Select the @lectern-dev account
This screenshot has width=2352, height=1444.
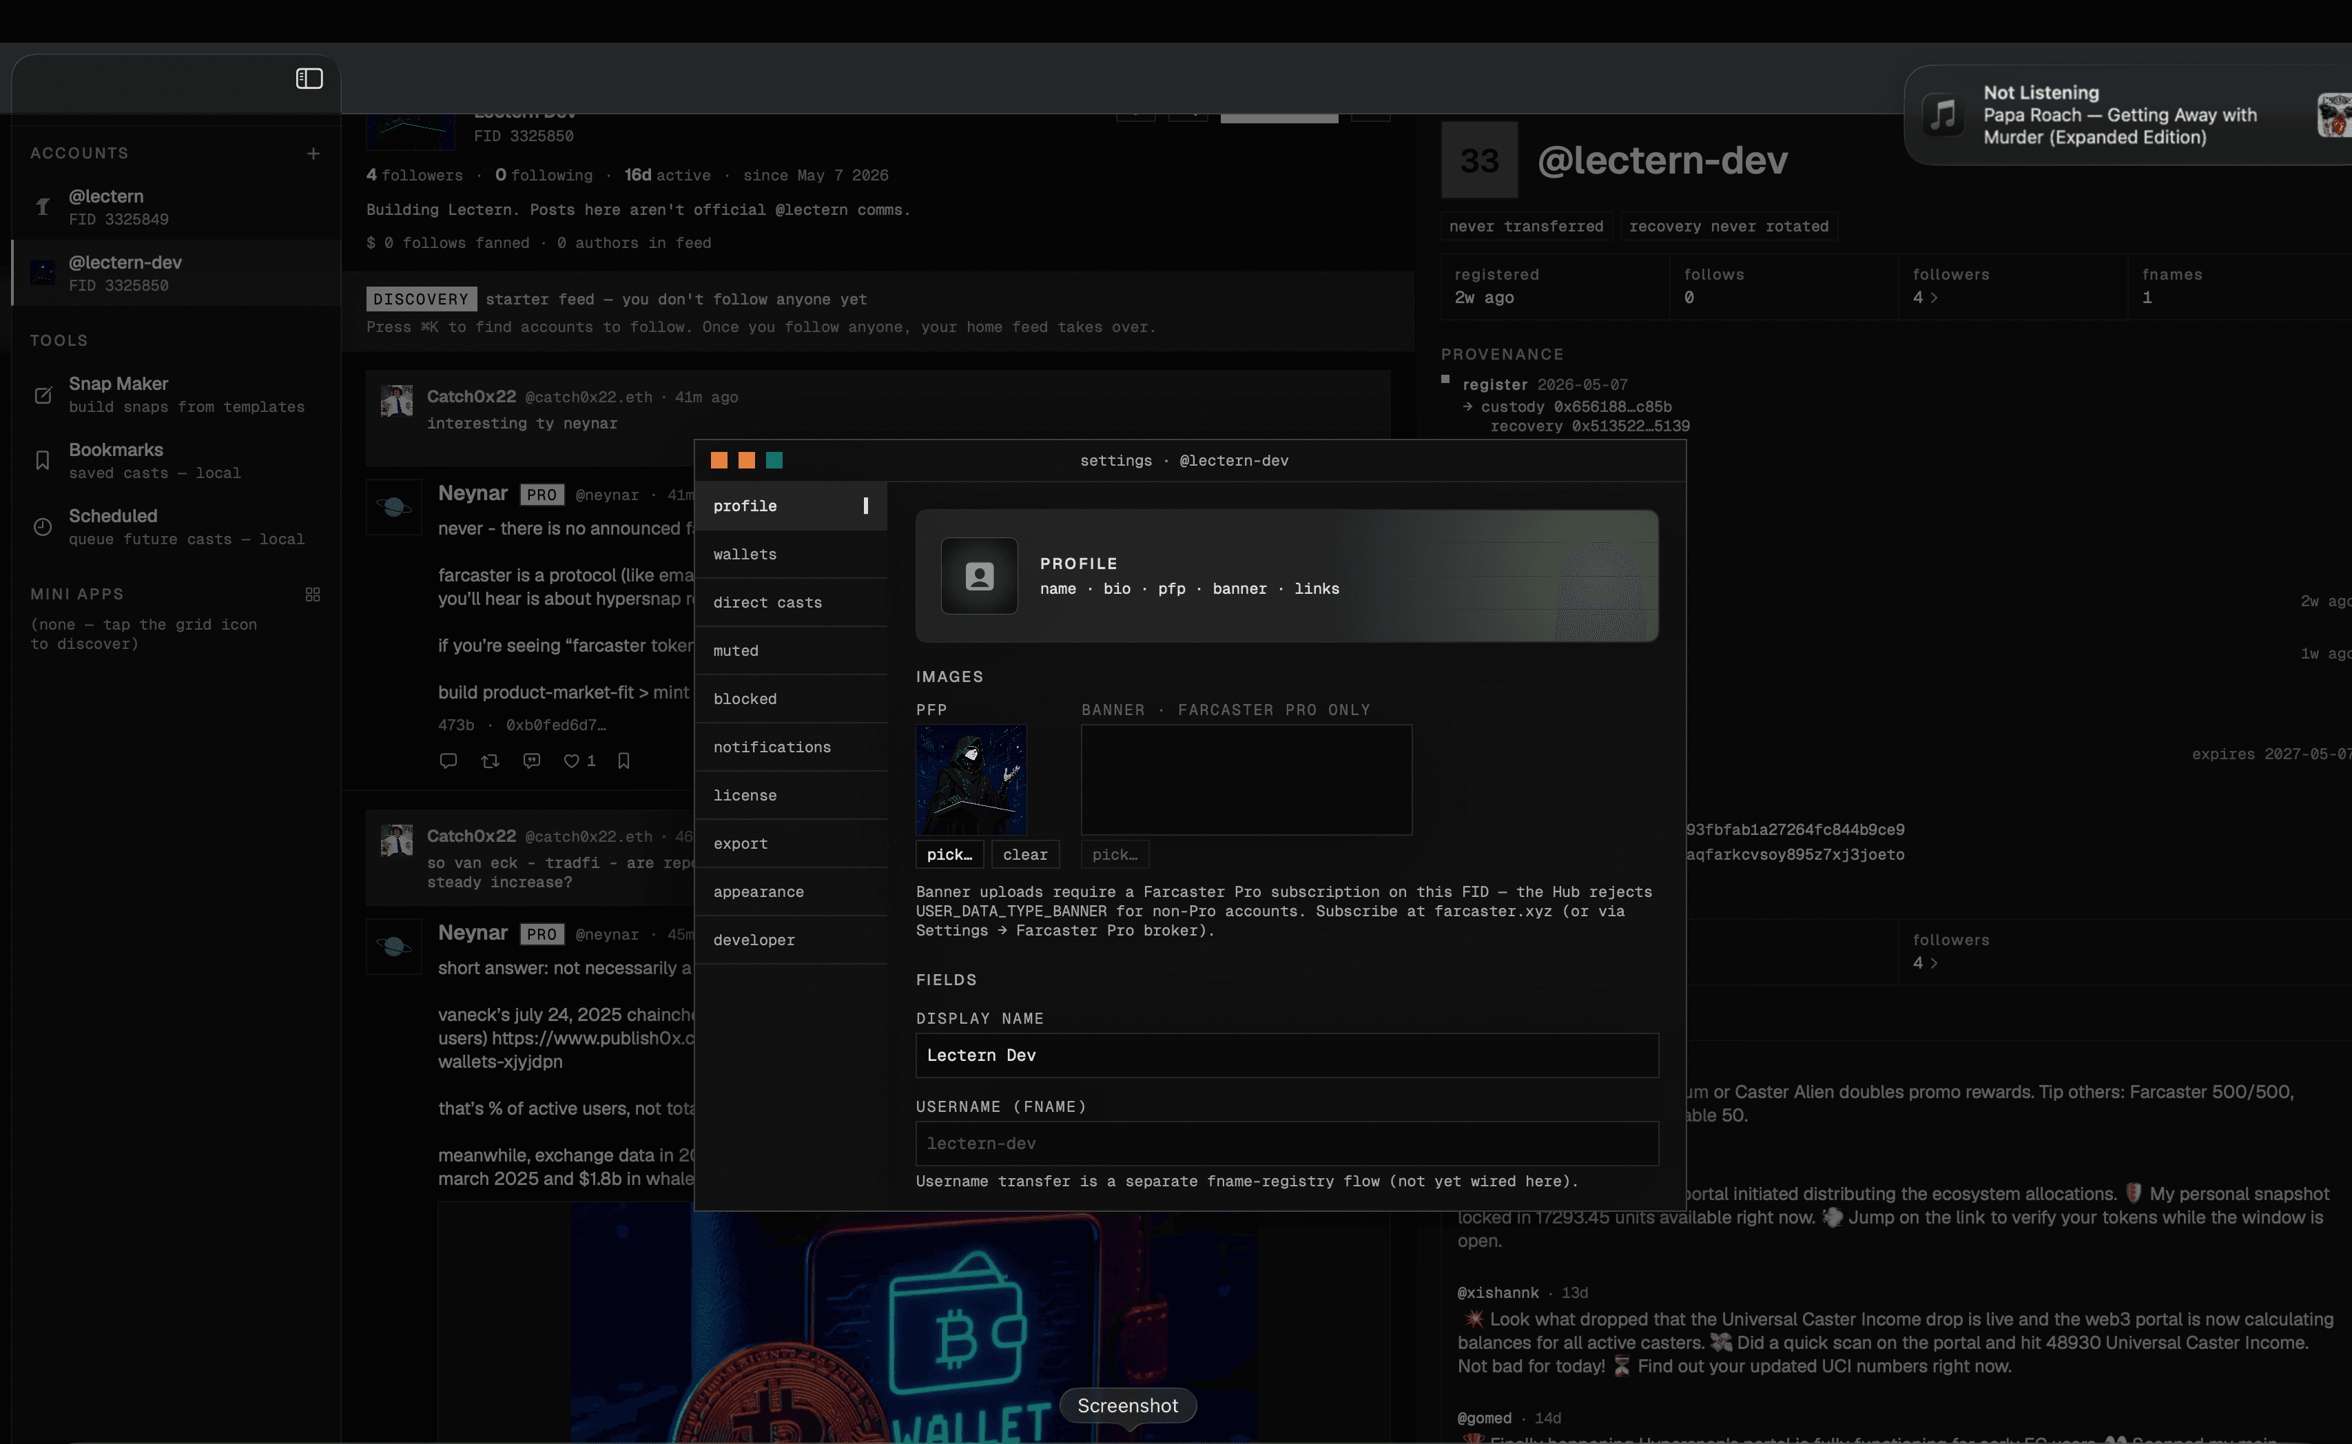[176, 272]
